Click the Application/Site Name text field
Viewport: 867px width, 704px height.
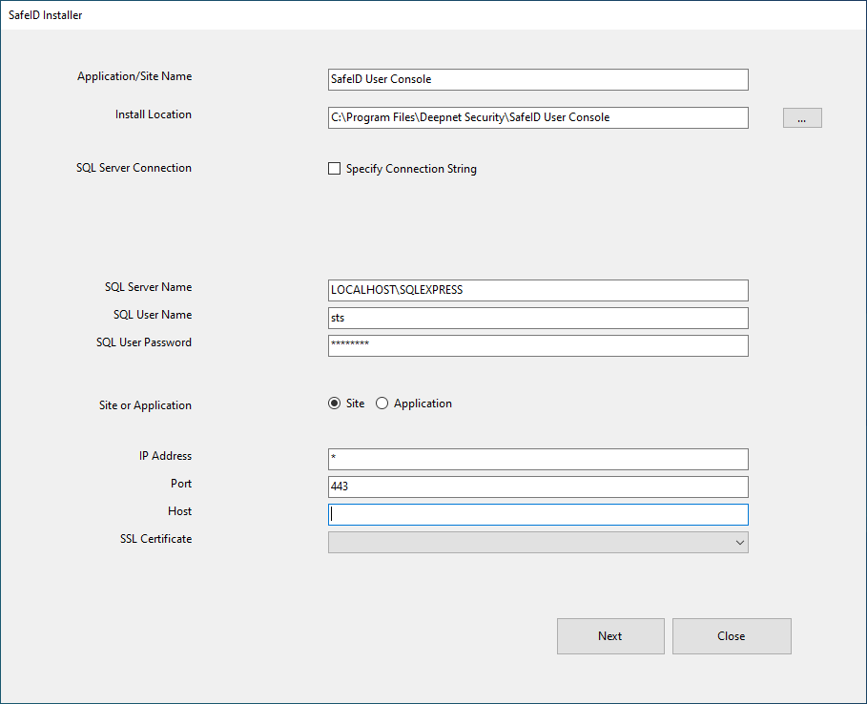pyautogui.click(x=537, y=79)
